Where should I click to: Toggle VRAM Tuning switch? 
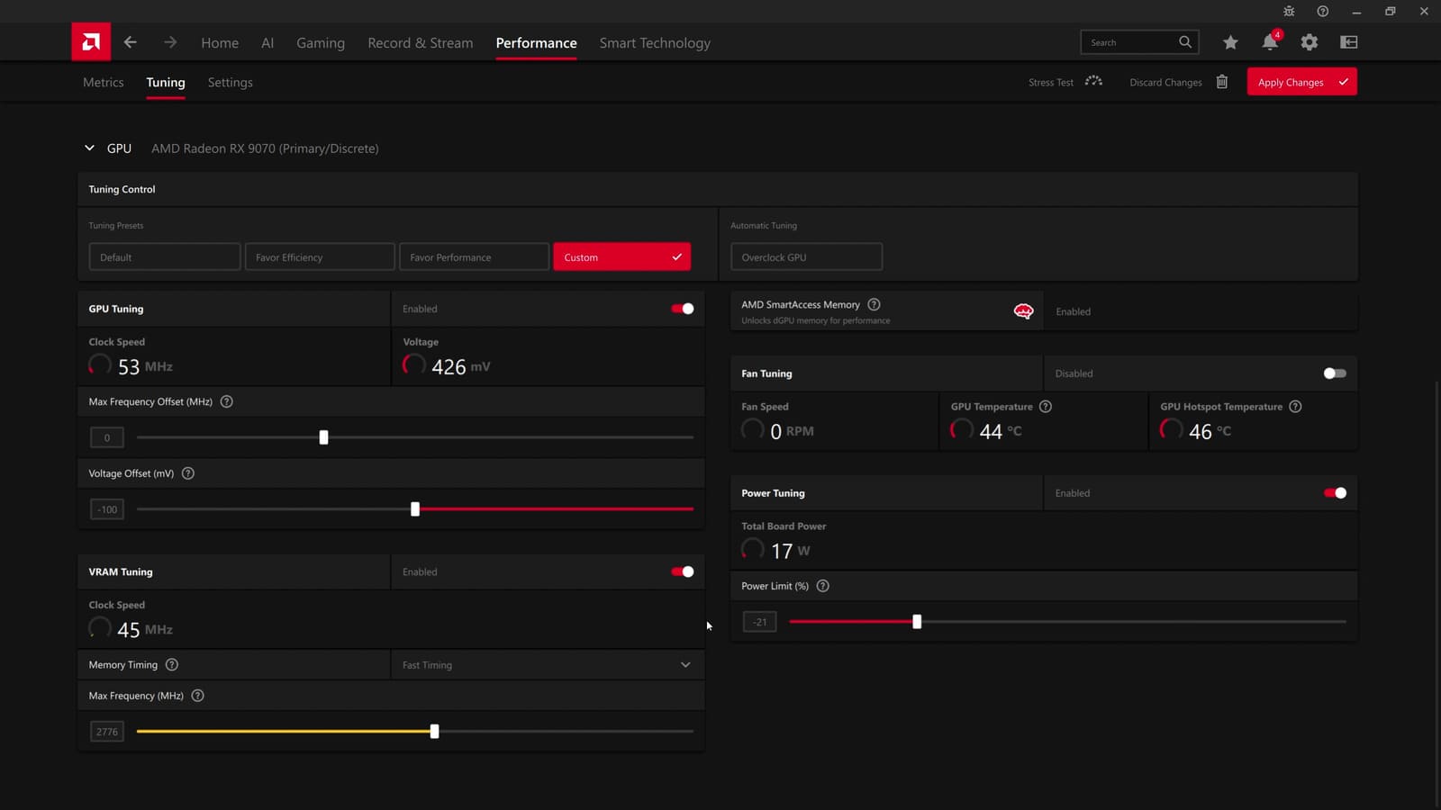point(683,571)
